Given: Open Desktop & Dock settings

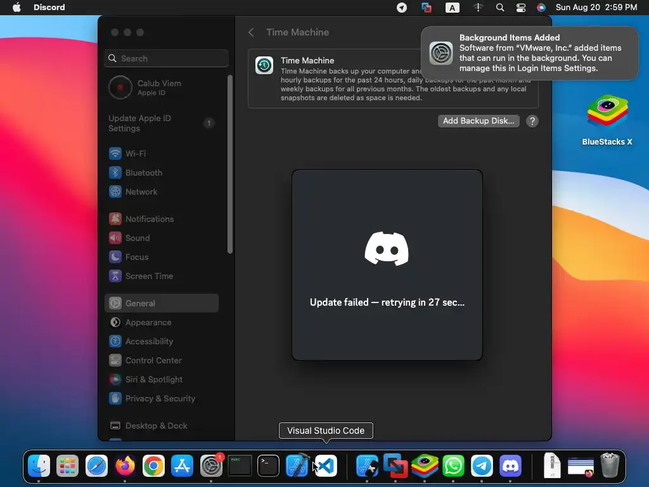Looking at the screenshot, I should click(162, 425).
